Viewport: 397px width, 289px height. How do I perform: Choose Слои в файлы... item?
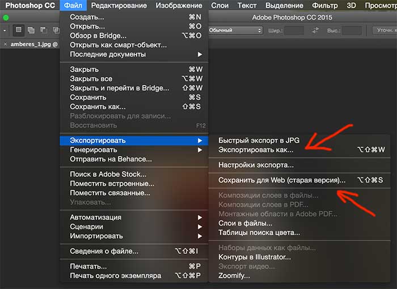299,223
